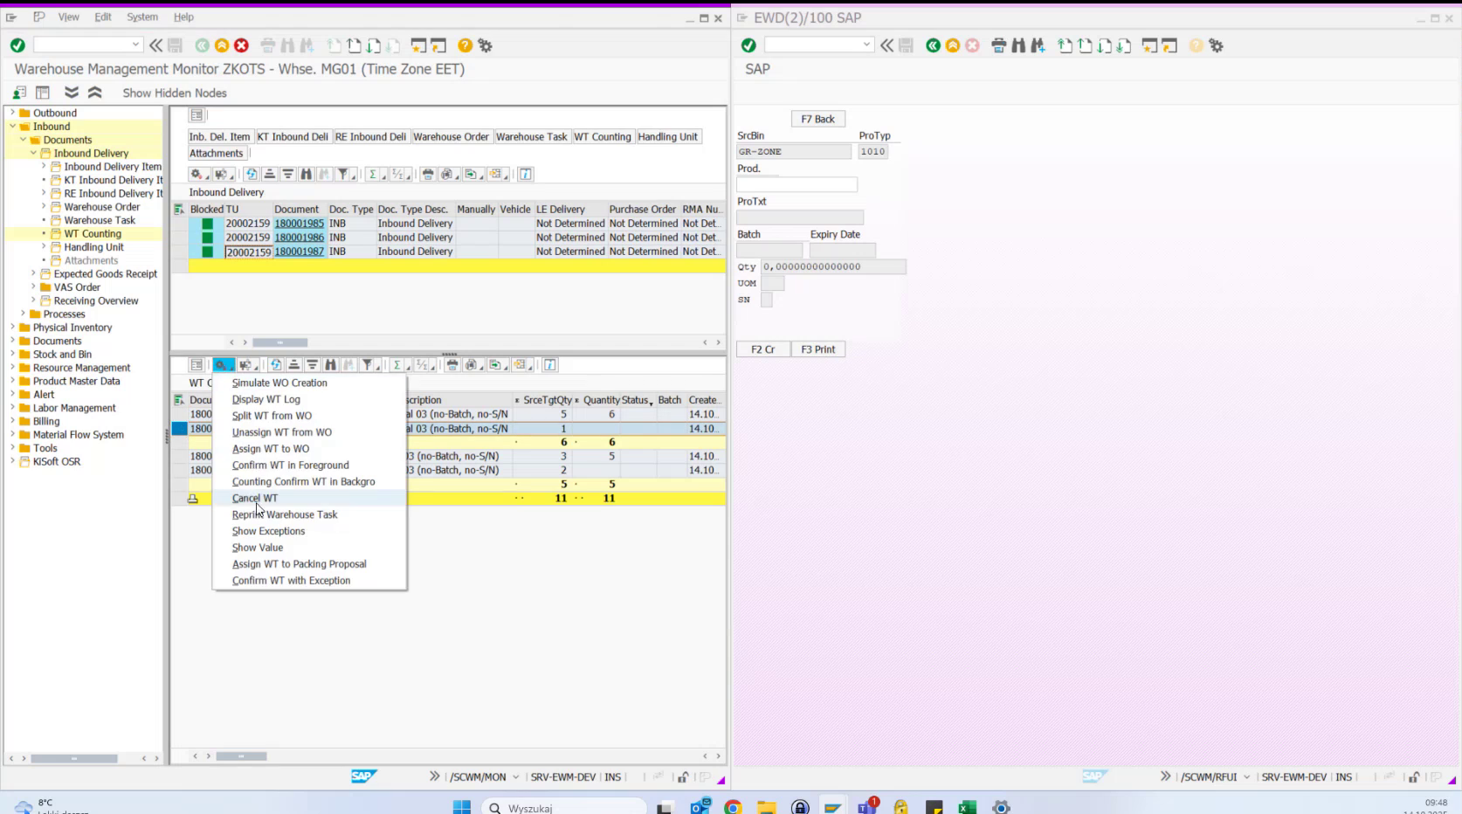Image resolution: width=1462 pixels, height=814 pixels.
Task: Open the command field dropdown
Action: [x=135, y=44]
